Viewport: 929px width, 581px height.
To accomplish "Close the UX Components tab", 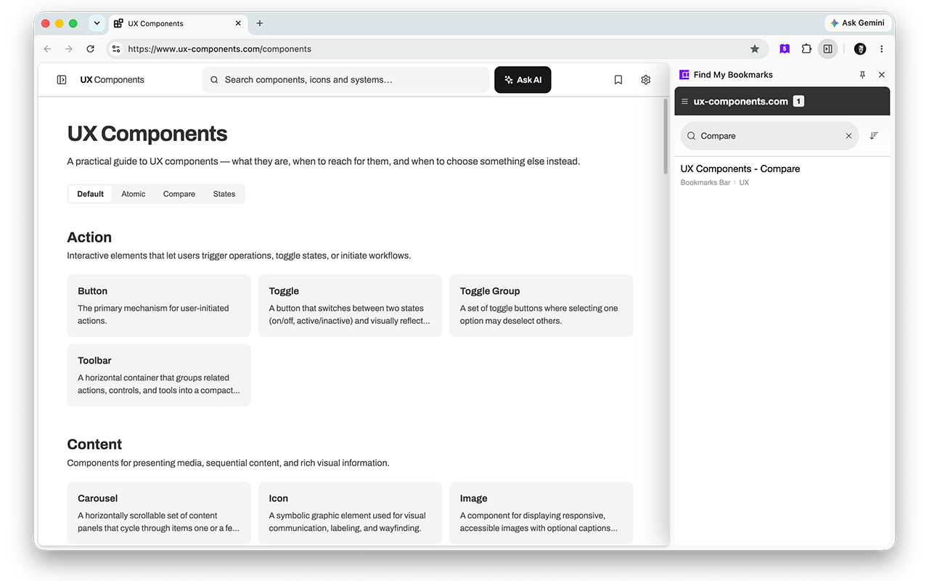I will tap(238, 23).
